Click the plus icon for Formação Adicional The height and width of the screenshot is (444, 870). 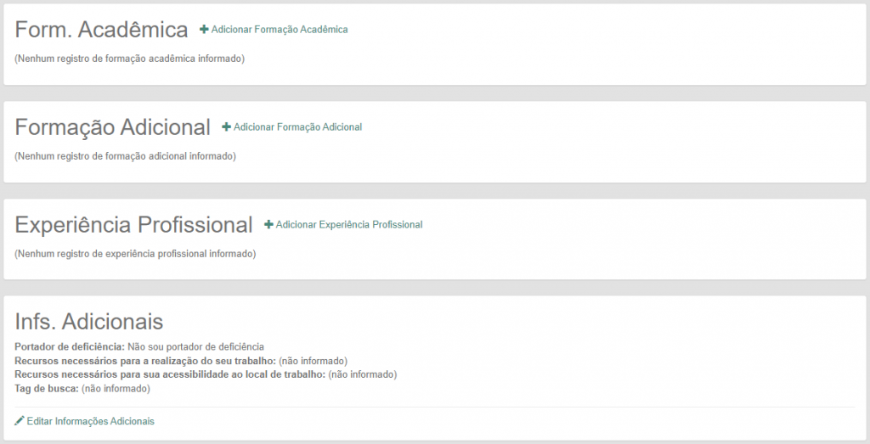tap(226, 127)
